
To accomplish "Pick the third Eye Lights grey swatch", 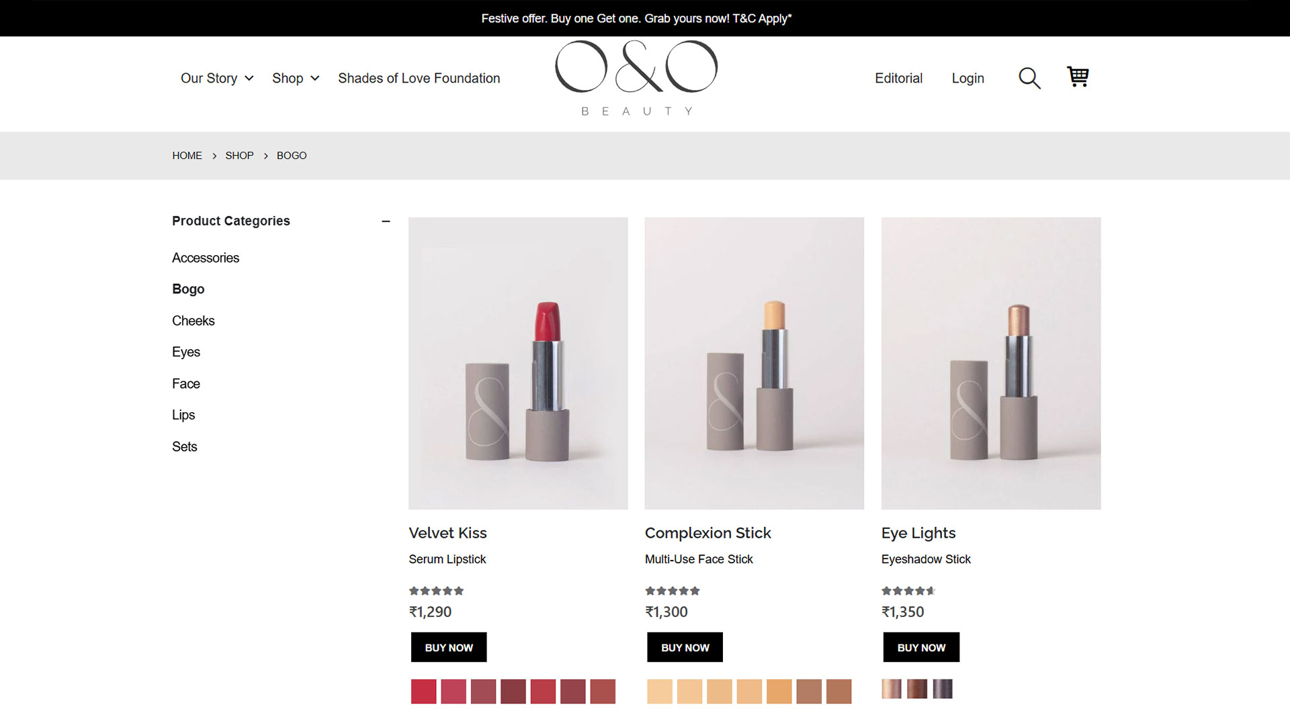I will point(943,689).
